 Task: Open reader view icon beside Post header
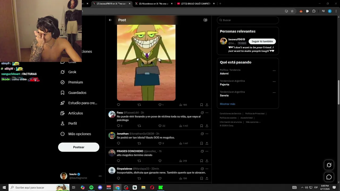coord(205,20)
